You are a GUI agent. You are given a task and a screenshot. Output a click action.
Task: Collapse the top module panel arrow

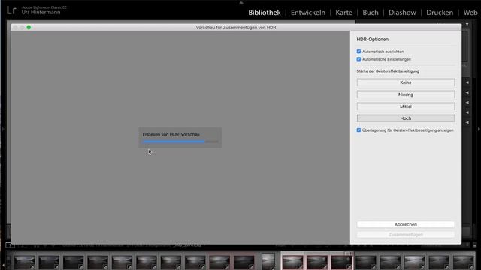click(x=241, y=2)
